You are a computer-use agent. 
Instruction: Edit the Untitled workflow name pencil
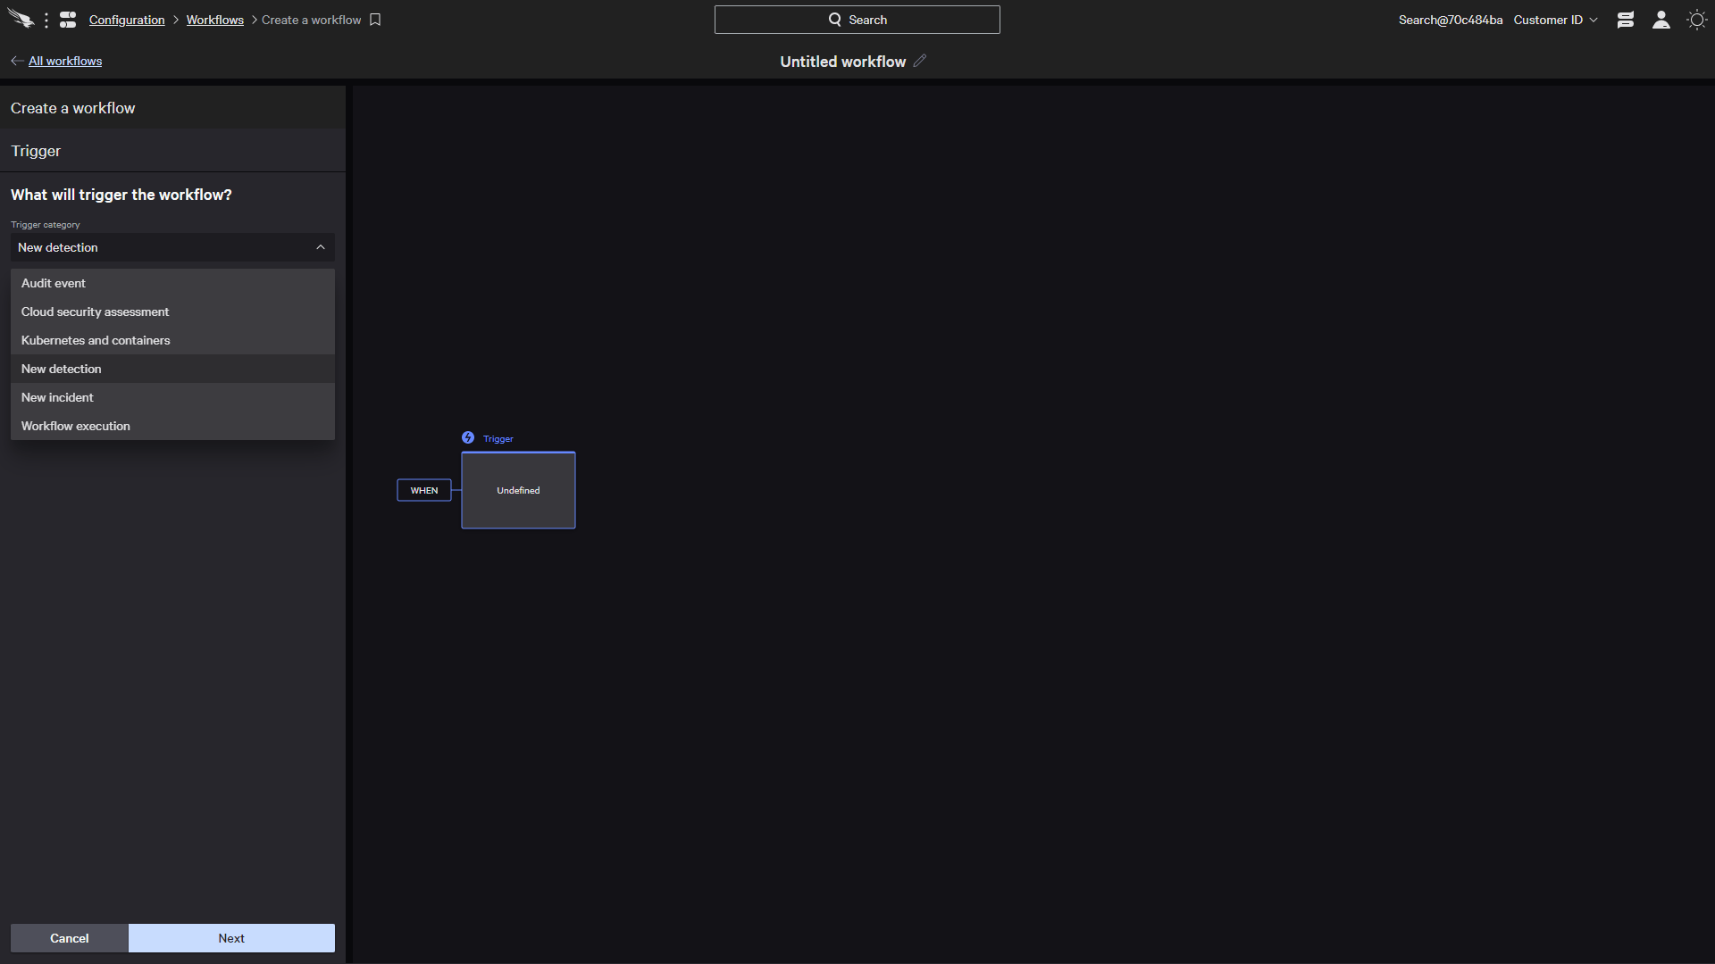click(x=920, y=61)
